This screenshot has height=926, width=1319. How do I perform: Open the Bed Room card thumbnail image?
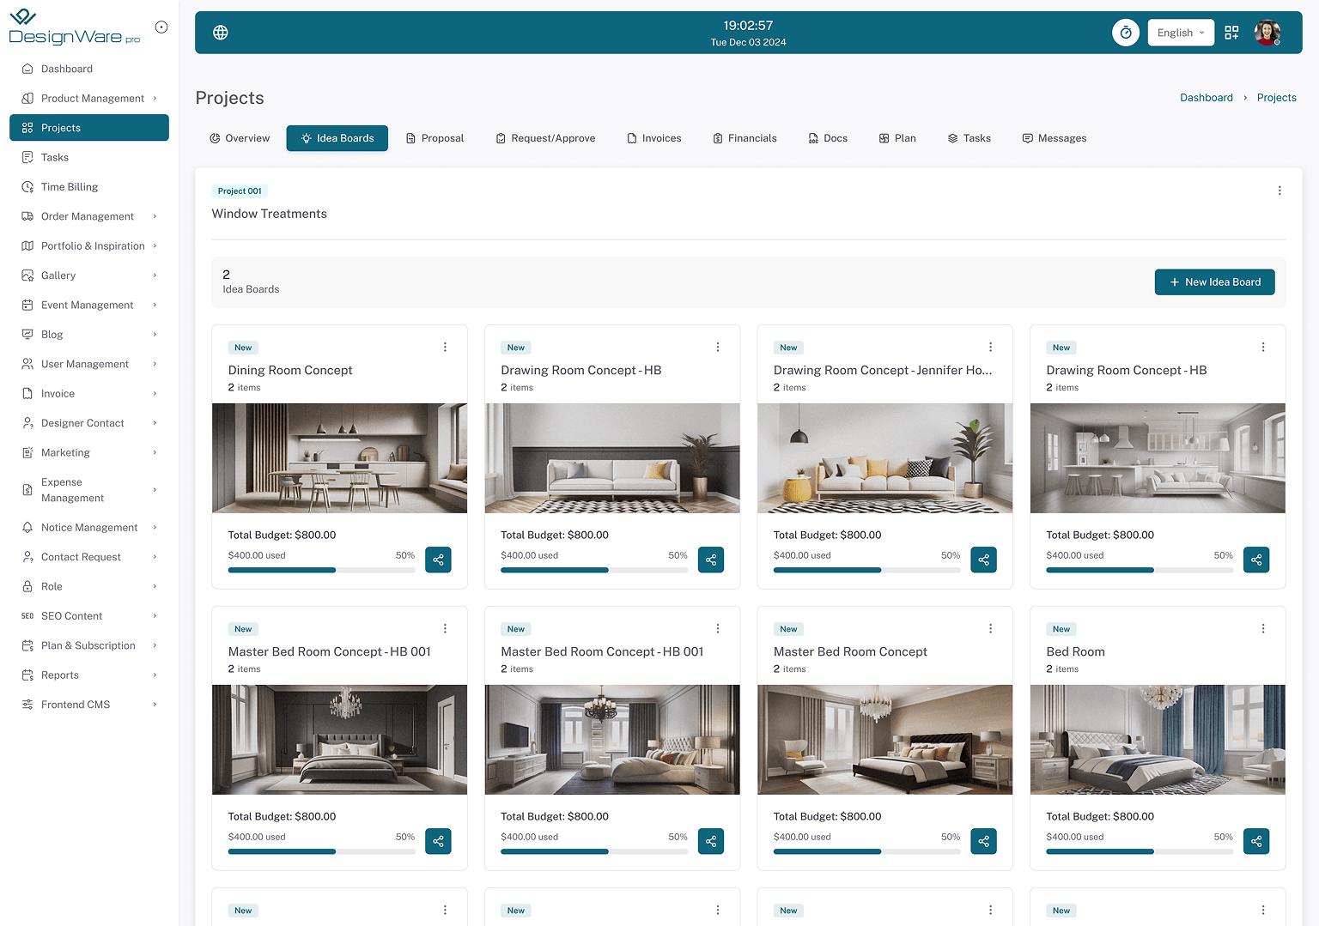coord(1158,740)
